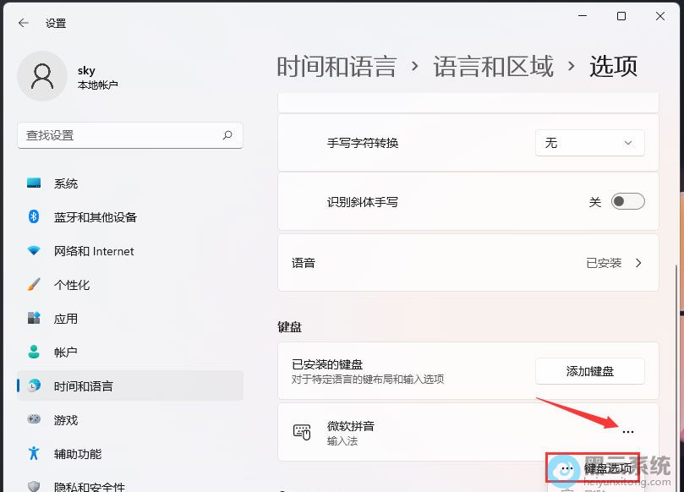Select Keyboard options from the popup menu
Image resolution: width=684 pixels, height=492 pixels.
607,468
